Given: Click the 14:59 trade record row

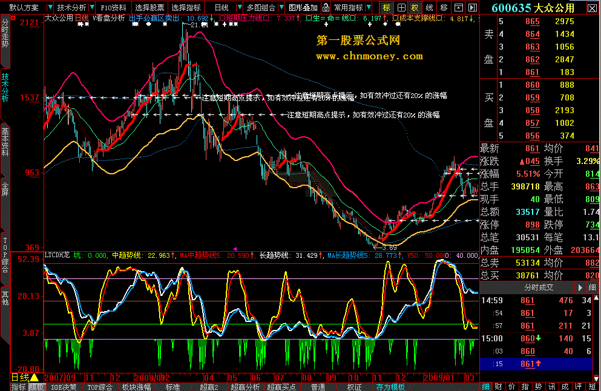Looking at the screenshot, I should (537, 301).
